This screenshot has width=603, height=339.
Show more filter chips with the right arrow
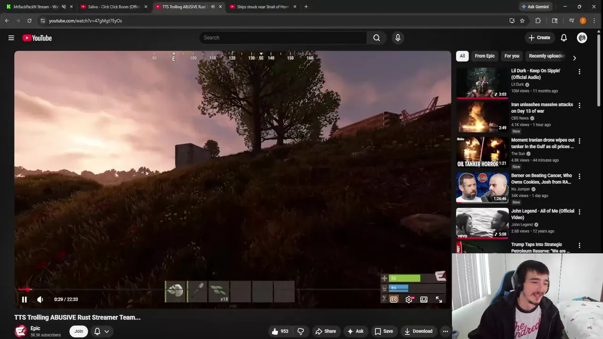click(x=574, y=57)
